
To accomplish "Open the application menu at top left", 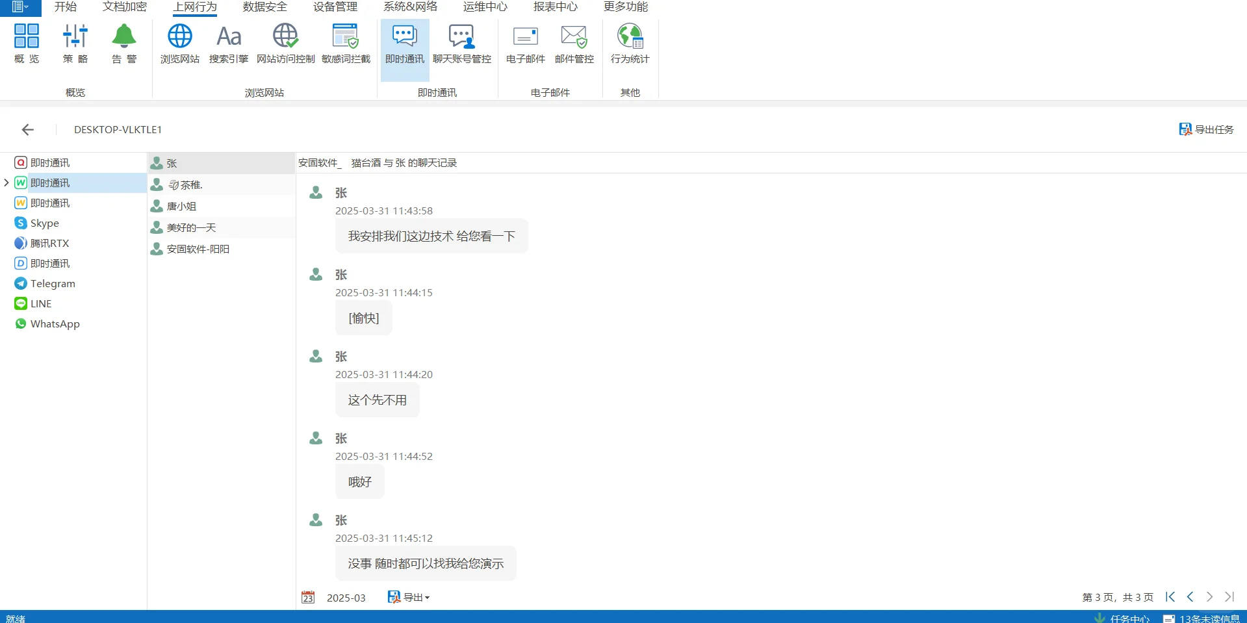I will [x=19, y=7].
